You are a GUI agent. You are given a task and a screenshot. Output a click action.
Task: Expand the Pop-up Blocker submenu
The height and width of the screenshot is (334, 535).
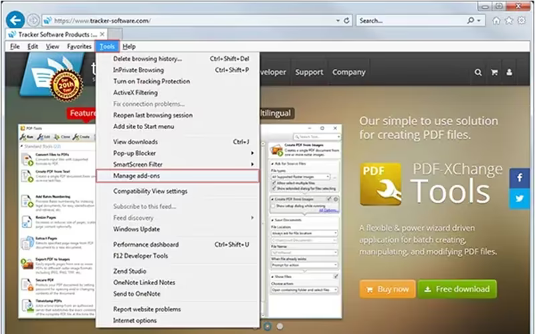click(252, 153)
